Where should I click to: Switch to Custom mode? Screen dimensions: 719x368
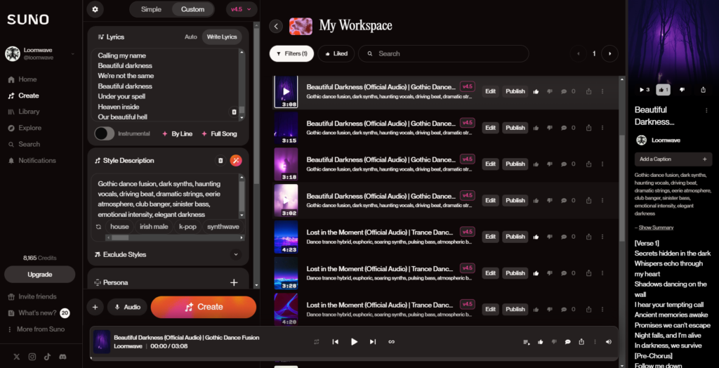(x=192, y=9)
